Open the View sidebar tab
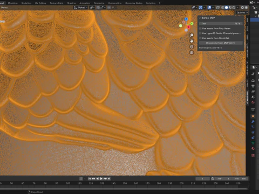Viewport: 259px width, 194px height. (x=248, y=37)
